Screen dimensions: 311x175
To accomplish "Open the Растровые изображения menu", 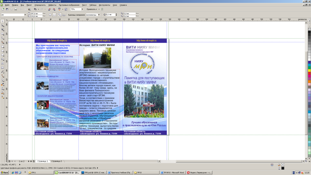I will point(69,5).
